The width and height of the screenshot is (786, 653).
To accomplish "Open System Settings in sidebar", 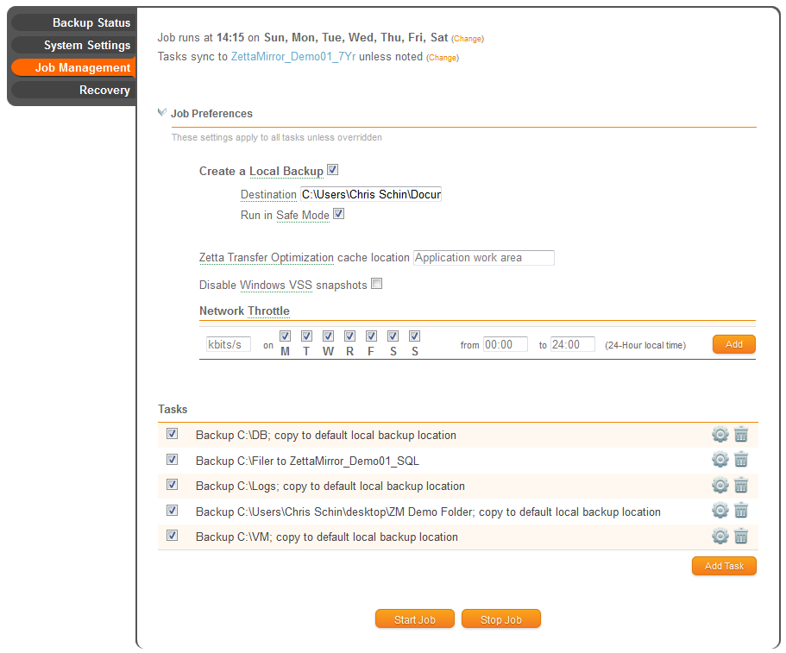I will pos(73,45).
